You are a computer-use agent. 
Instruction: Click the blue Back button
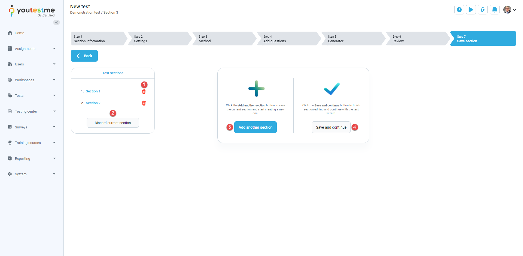point(84,56)
